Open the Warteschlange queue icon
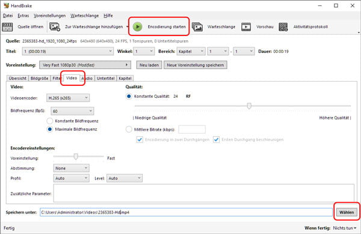 [x=197, y=27]
